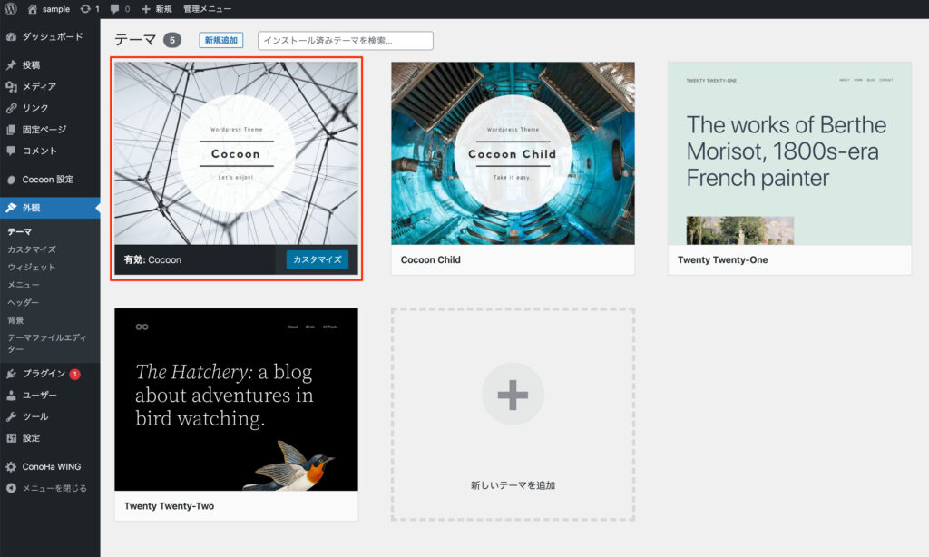Select テーマ in the 外観 submenu
Screen dimensions: 929x557
pos(20,231)
